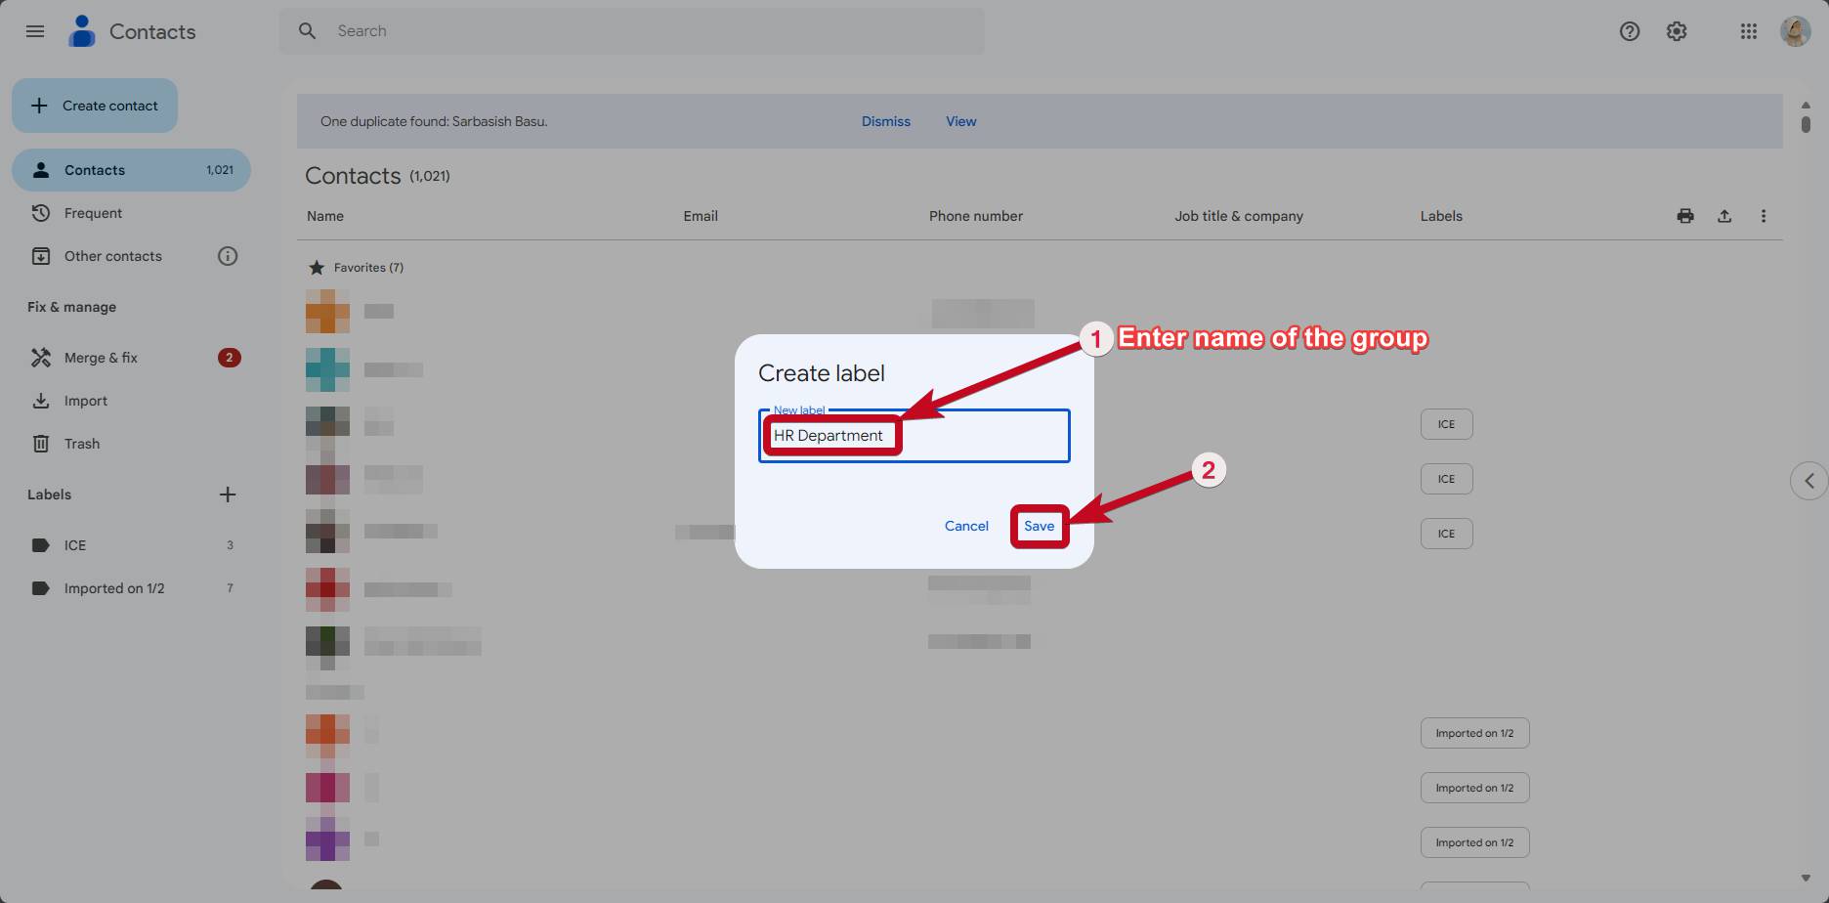Screen dimensions: 1829x903
Task: Open the Frequent contacts list
Action: point(131,213)
